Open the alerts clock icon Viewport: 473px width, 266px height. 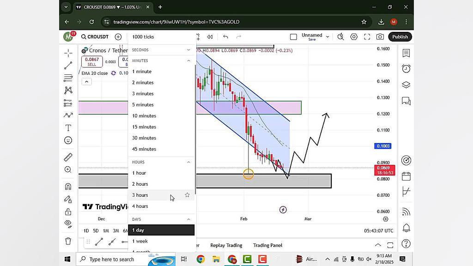(x=406, y=69)
